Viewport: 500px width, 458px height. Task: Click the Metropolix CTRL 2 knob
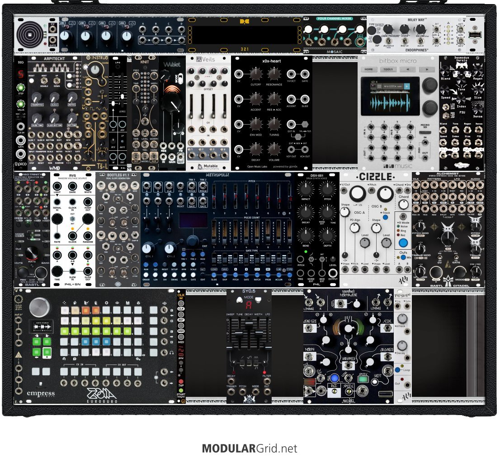(x=170, y=248)
